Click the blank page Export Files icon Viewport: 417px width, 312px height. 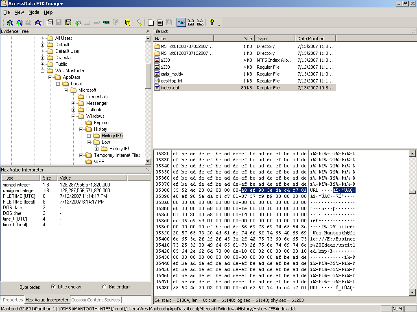(151, 23)
